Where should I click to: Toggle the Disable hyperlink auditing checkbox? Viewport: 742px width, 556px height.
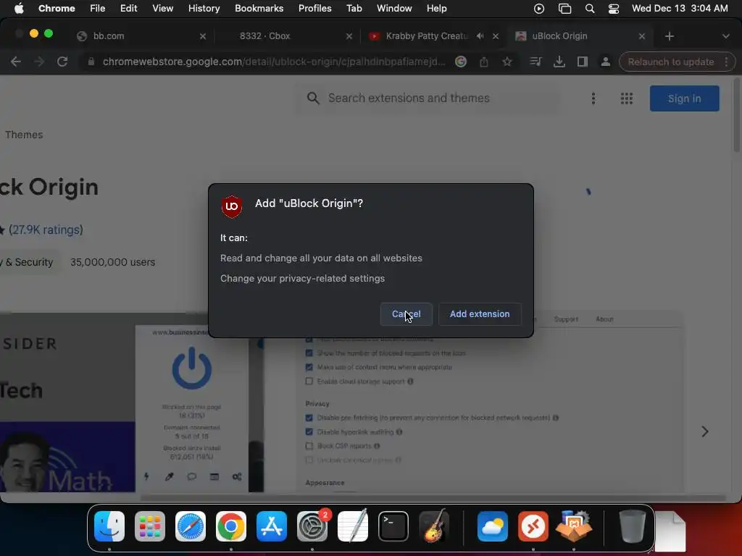tap(309, 431)
